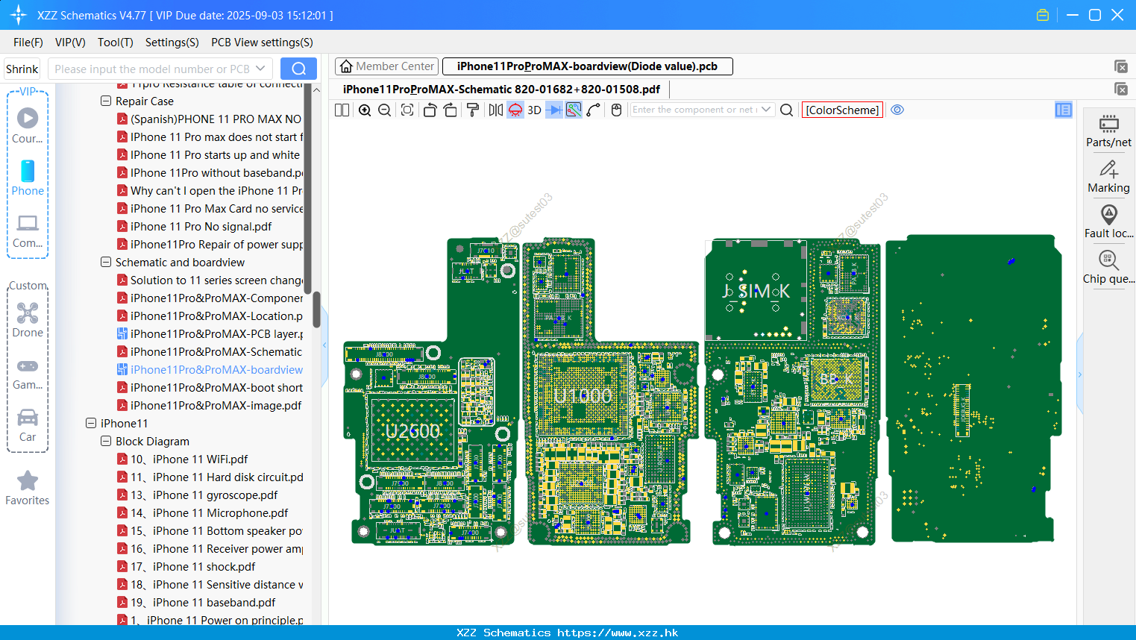Open the Tool(T) menu
The width and height of the screenshot is (1136, 640).
(116, 43)
